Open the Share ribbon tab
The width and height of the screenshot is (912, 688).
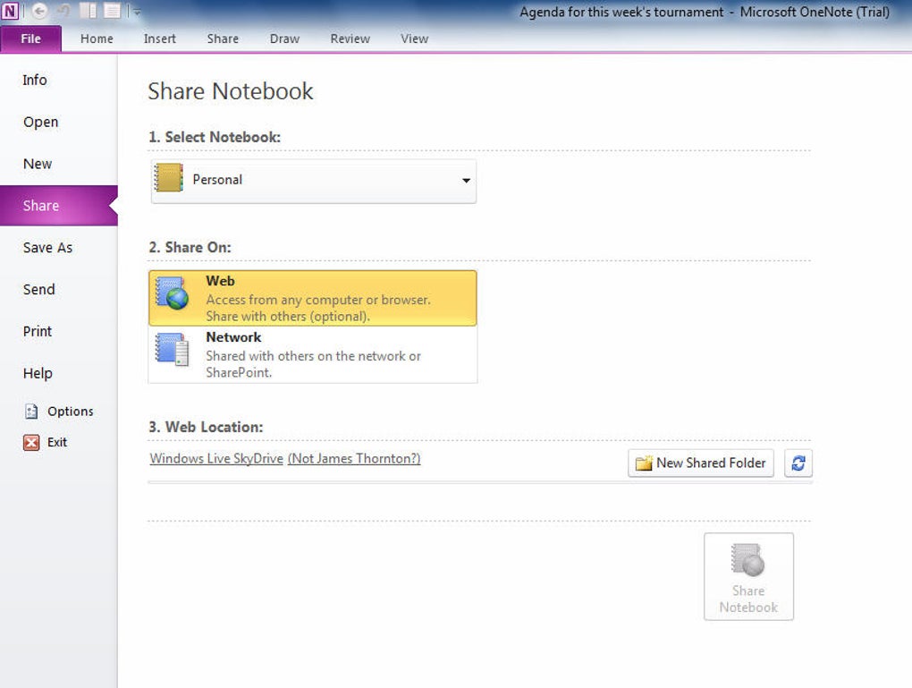[223, 38]
